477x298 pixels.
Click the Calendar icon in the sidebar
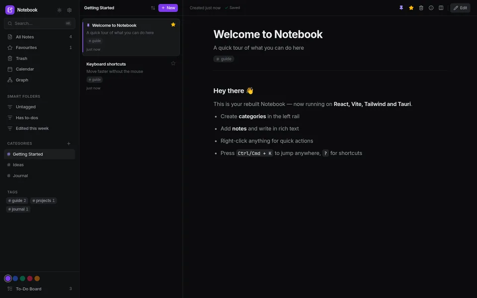(x=10, y=69)
